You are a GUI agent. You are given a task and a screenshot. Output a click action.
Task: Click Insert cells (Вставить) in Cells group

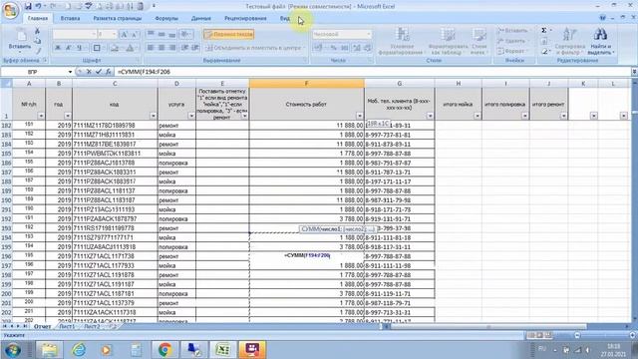point(513,31)
